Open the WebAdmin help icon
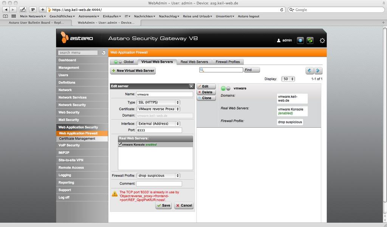Viewport: 387px width, 227px height. (300, 40)
